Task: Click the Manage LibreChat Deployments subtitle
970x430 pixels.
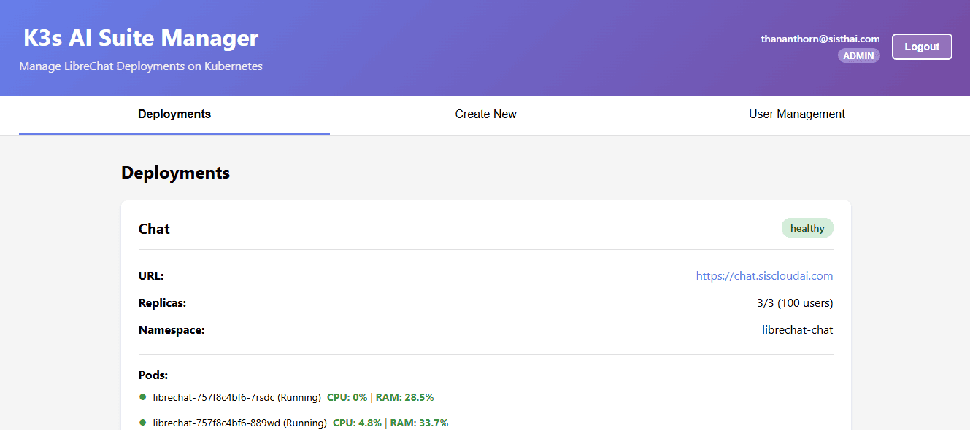Action: (141, 66)
